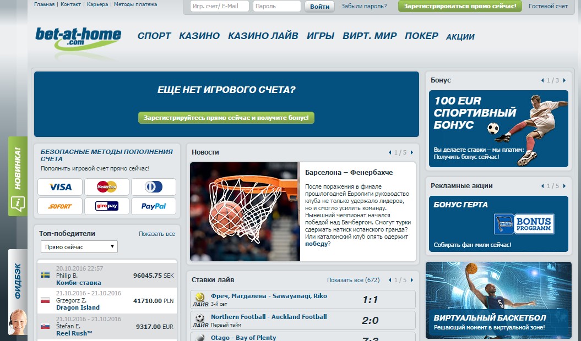This screenshot has height=341, width=581.
Task: Click the 96045.75 SEK winning amount
Action: pos(154,276)
